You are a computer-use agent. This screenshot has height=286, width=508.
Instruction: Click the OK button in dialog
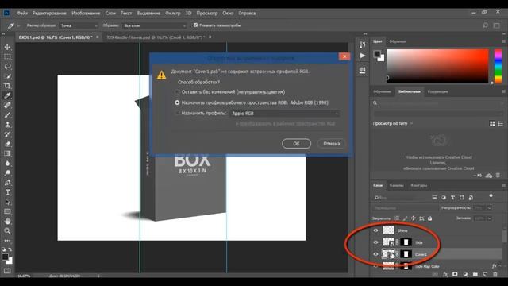pos(296,143)
